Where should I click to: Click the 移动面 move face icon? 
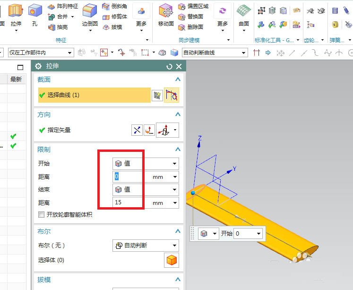pyautogui.click(x=166, y=10)
